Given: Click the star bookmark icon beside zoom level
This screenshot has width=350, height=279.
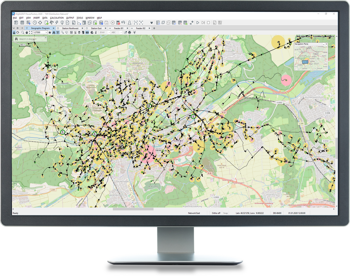Looking at the screenshot, I should tap(50, 33).
